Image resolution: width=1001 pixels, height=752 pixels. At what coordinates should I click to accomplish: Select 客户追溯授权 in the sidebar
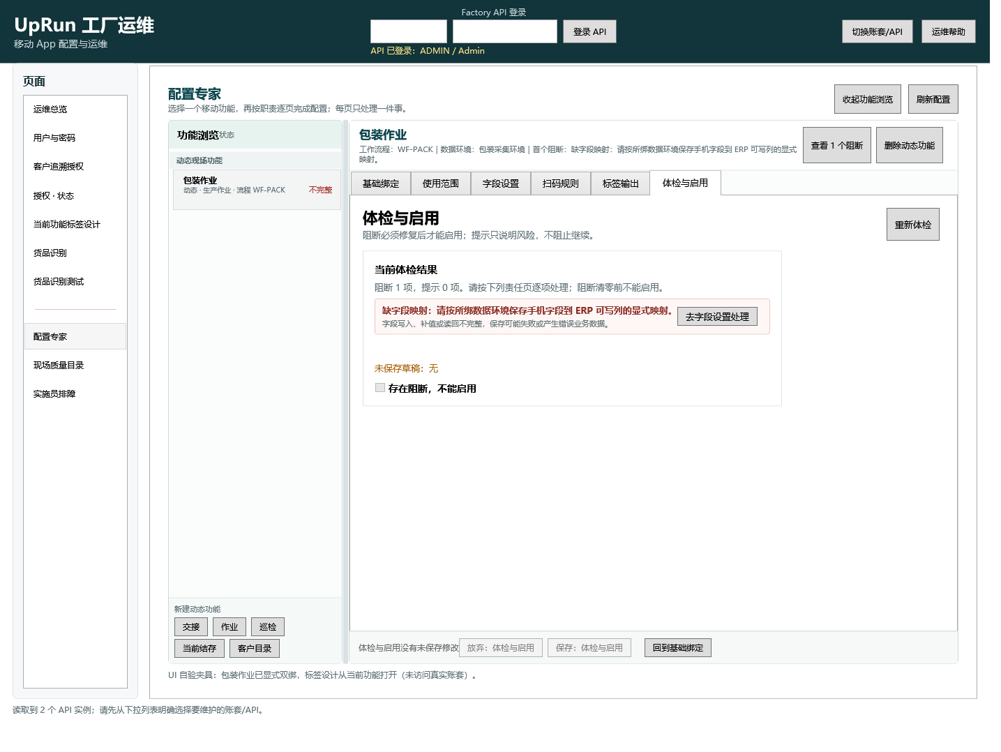(x=75, y=167)
